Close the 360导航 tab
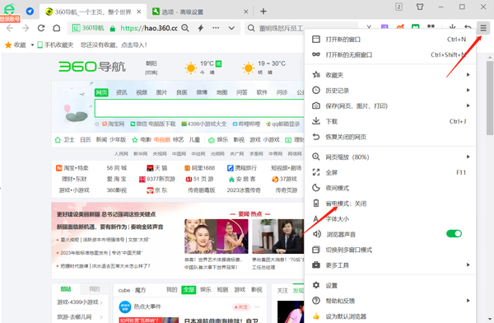Image resolution: width=494 pixels, height=323 pixels. coord(139,12)
